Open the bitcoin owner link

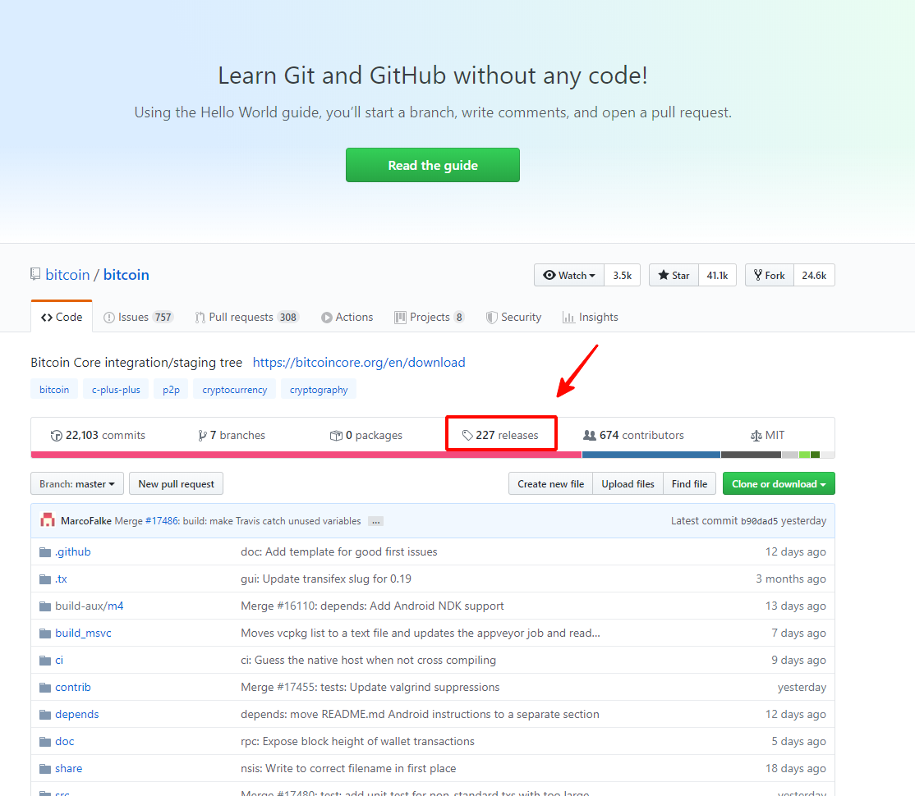coord(67,275)
